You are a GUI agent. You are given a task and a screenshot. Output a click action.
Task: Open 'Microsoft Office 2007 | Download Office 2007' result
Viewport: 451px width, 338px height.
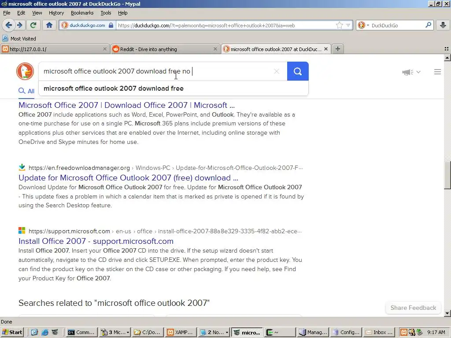[x=126, y=105]
